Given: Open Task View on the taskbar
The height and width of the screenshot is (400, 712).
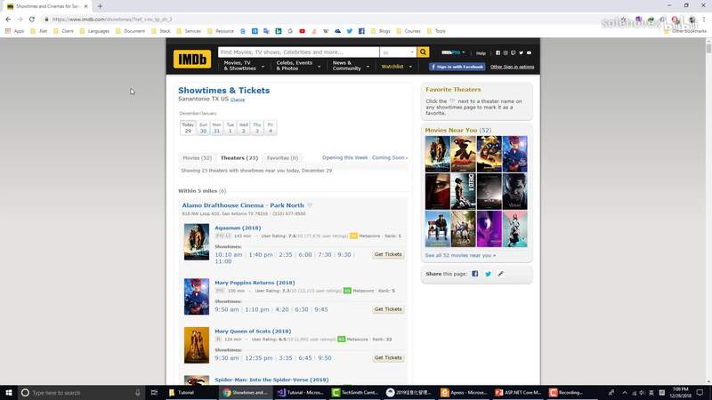Looking at the screenshot, I should tap(154, 393).
